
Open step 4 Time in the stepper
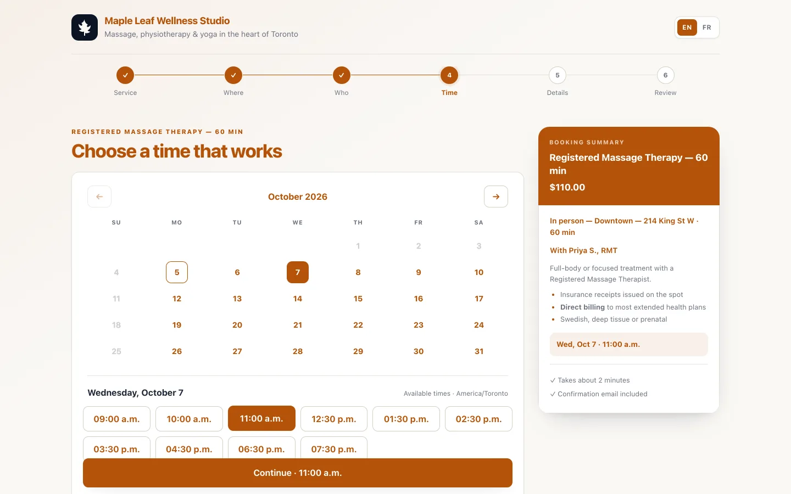449,75
